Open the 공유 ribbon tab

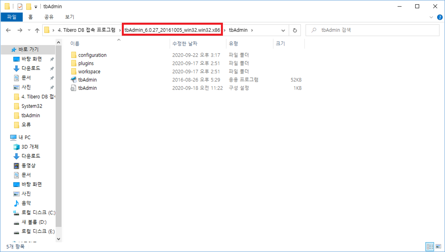(49, 17)
